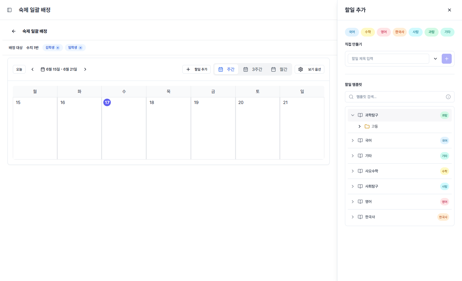The width and height of the screenshot is (462, 281).
Task: Select the 기타 subject chip
Action: pos(447,32)
